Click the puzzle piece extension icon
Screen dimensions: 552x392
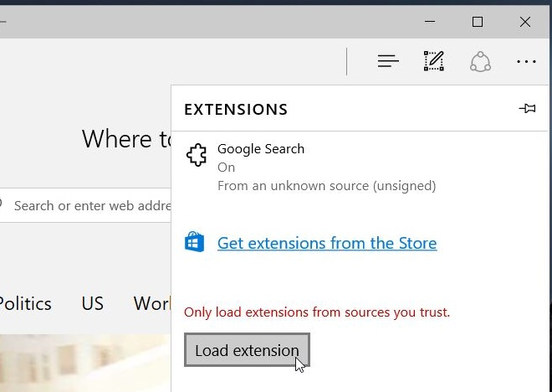(x=197, y=155)
